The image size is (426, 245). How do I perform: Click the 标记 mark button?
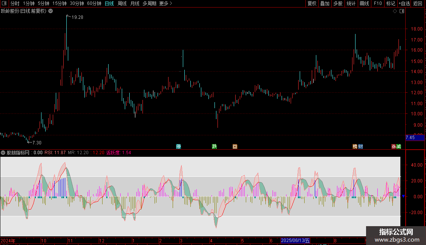point(391,3)
